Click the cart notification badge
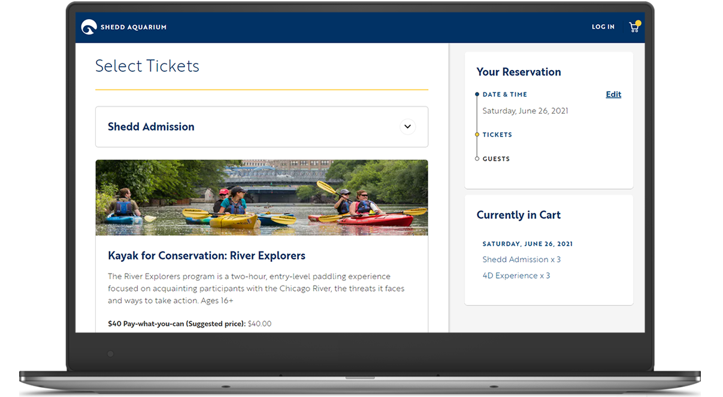723x397 pixels. [x=639, y=23]
